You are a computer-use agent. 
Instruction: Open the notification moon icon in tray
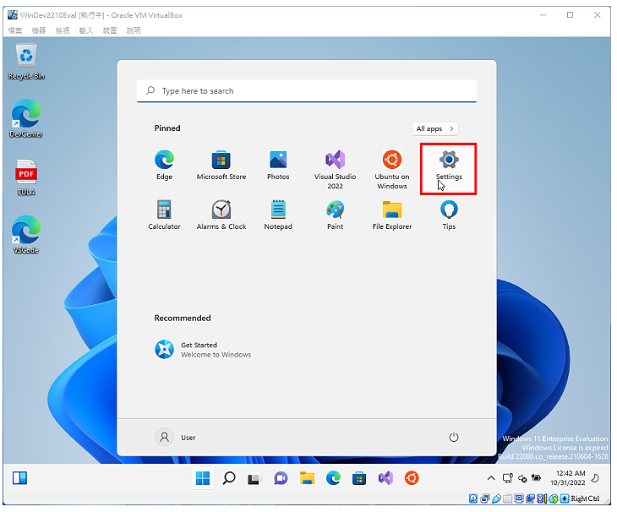595,478
